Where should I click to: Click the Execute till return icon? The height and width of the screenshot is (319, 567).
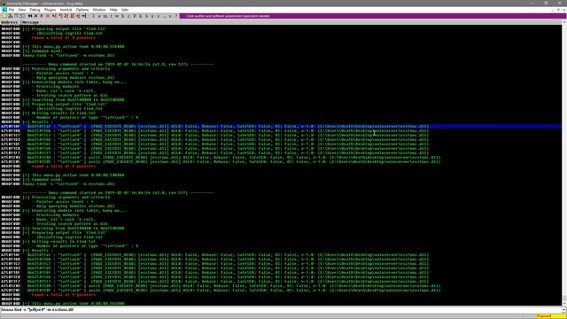pos(78,16)
